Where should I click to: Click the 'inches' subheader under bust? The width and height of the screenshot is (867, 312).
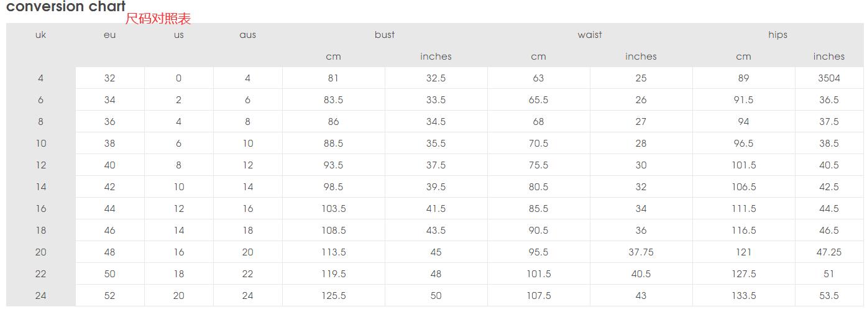point(436,57)
